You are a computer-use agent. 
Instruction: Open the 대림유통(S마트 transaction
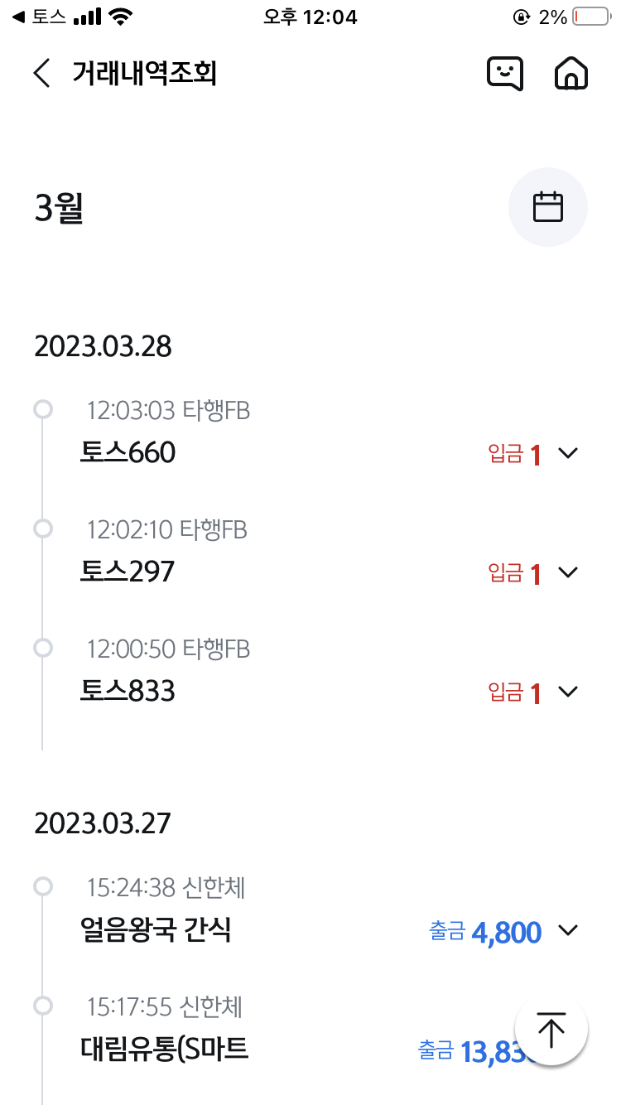click(165, 1050)
